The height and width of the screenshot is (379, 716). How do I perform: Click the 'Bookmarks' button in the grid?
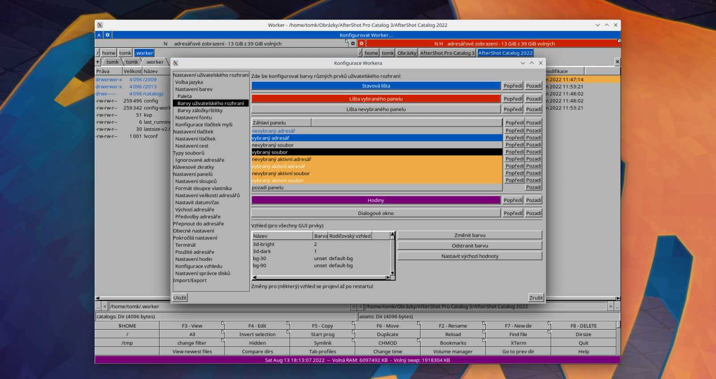tap(453, 343)
